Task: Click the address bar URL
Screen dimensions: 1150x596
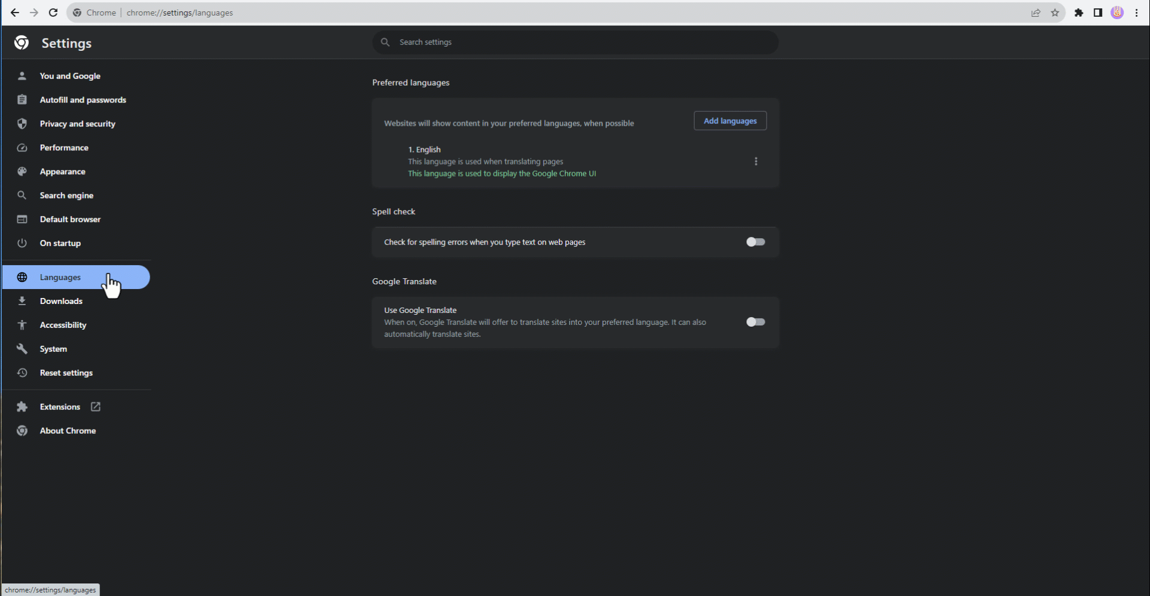Action: pos(180,13)
